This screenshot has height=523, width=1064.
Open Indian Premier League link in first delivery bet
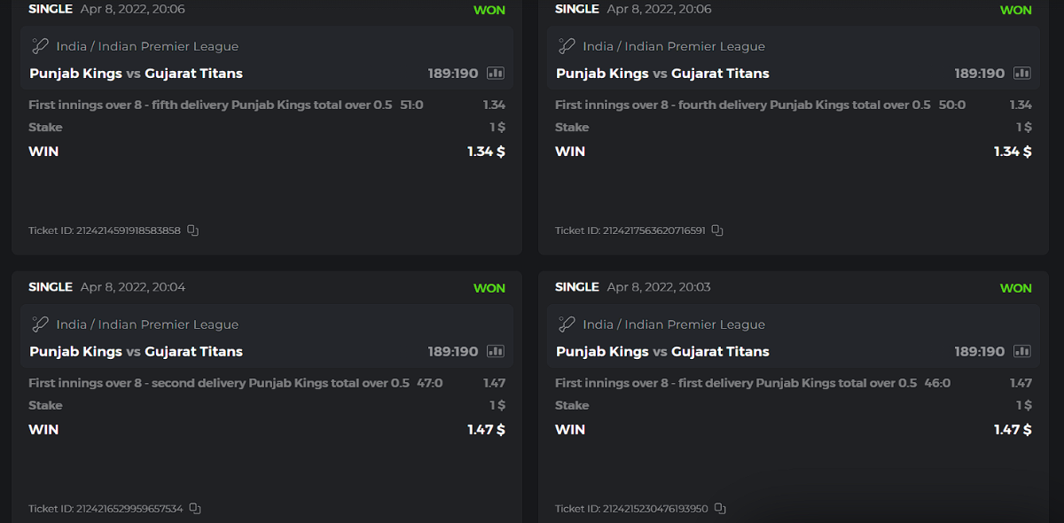(695, 324)
